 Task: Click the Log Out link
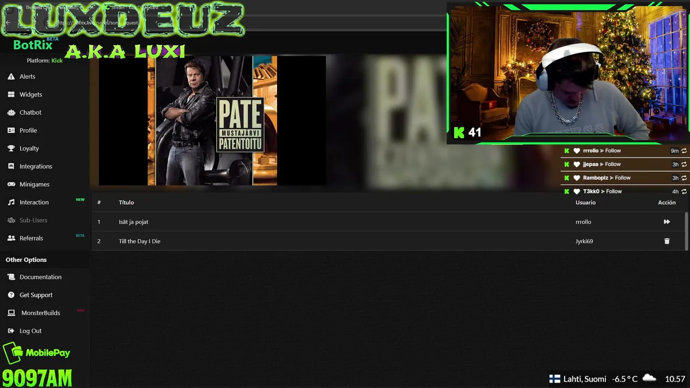30,331
